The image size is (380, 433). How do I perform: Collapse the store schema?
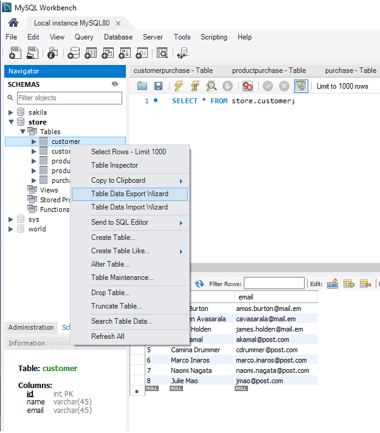tap(11, 122)
